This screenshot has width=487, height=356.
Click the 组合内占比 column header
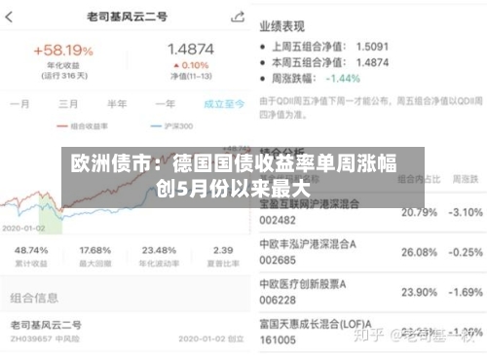(419, 179)
